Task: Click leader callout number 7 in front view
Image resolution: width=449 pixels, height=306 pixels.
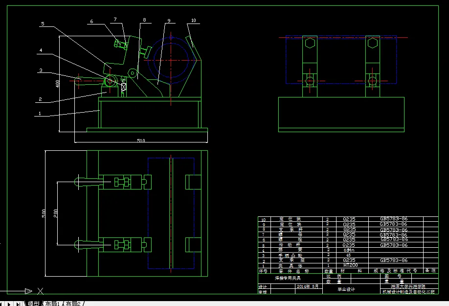Action: (115, 19)
